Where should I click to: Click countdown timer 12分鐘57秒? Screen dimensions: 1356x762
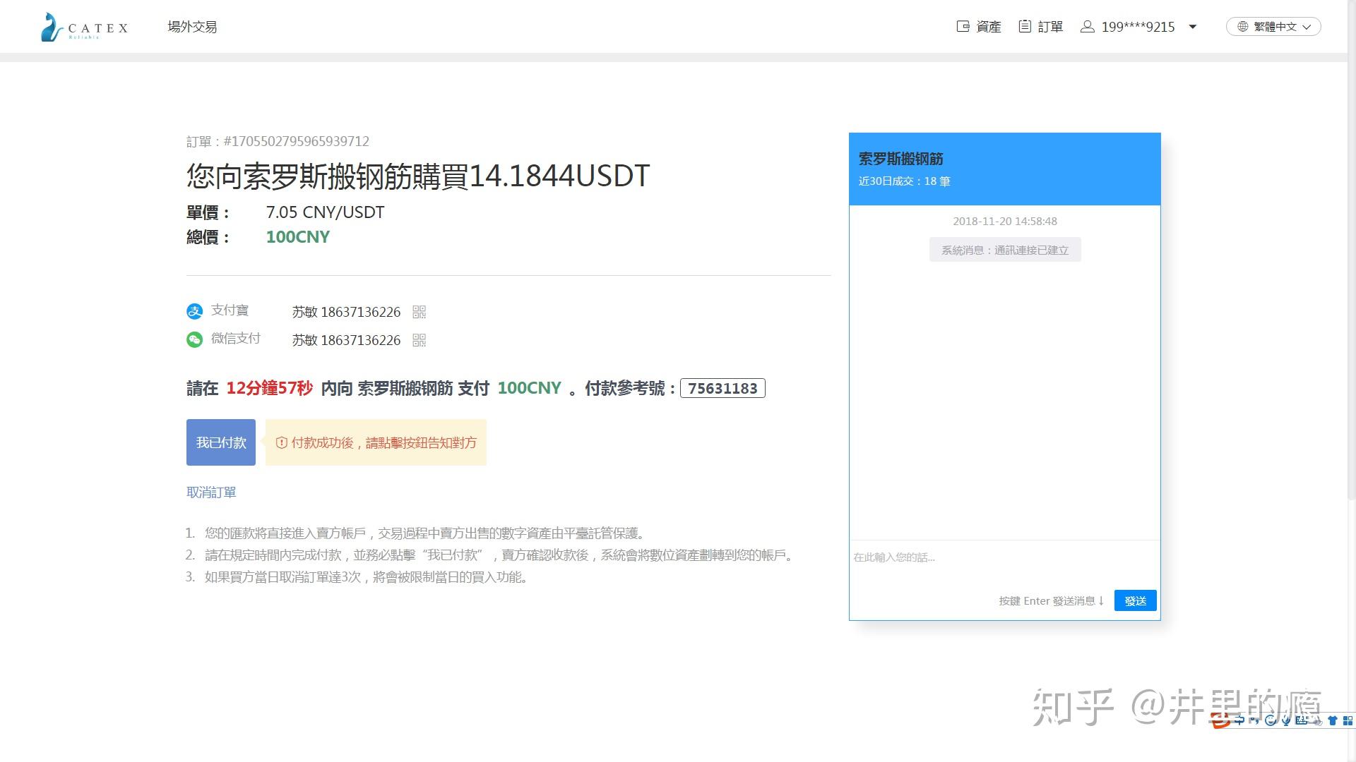coord(269,388)
